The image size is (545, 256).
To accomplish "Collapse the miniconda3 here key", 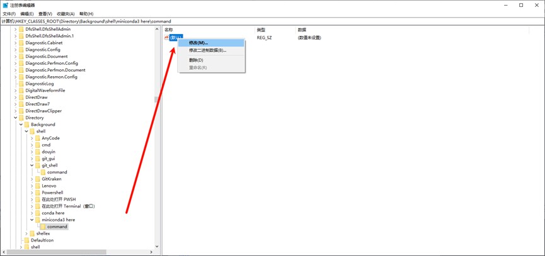I will pos(32,220).
